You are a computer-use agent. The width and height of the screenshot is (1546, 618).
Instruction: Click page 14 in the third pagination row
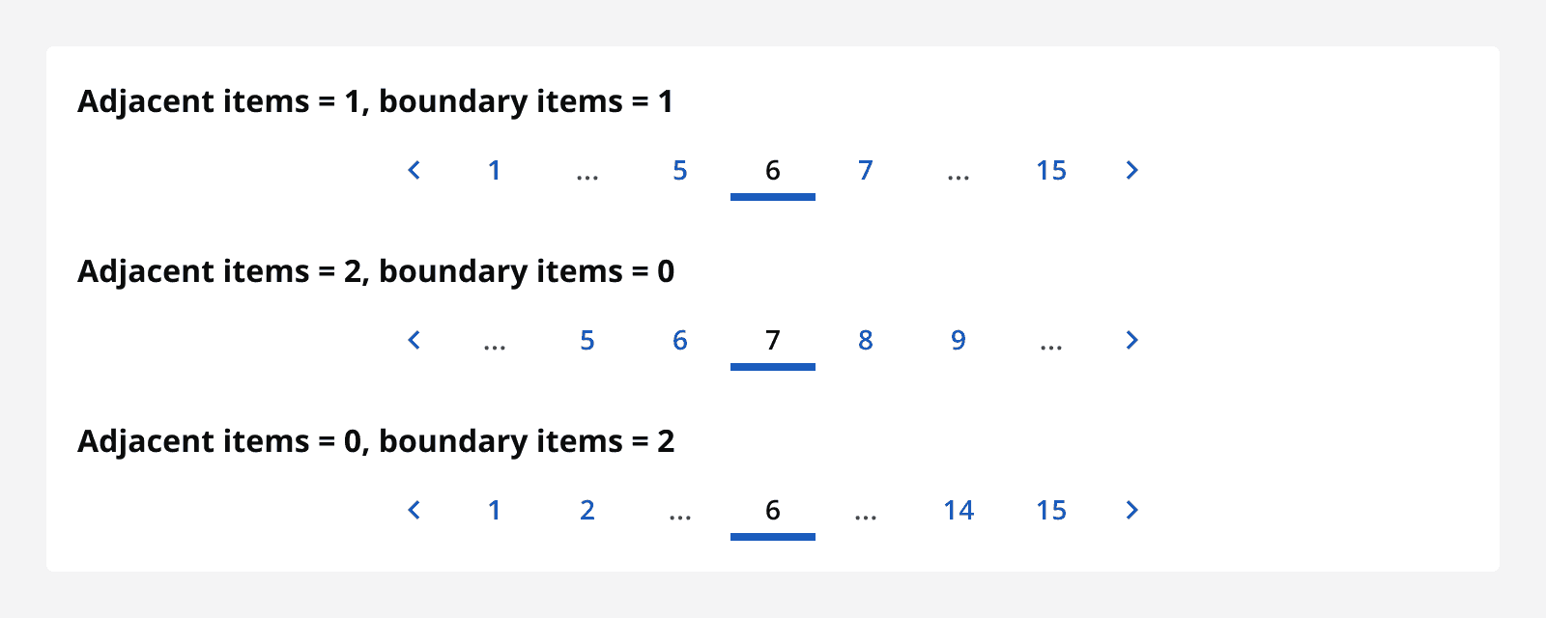point(959,510)
